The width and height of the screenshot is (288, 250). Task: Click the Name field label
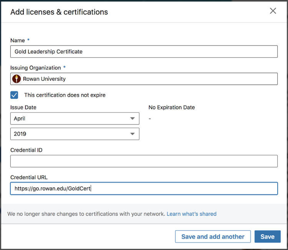coord(18,40)
